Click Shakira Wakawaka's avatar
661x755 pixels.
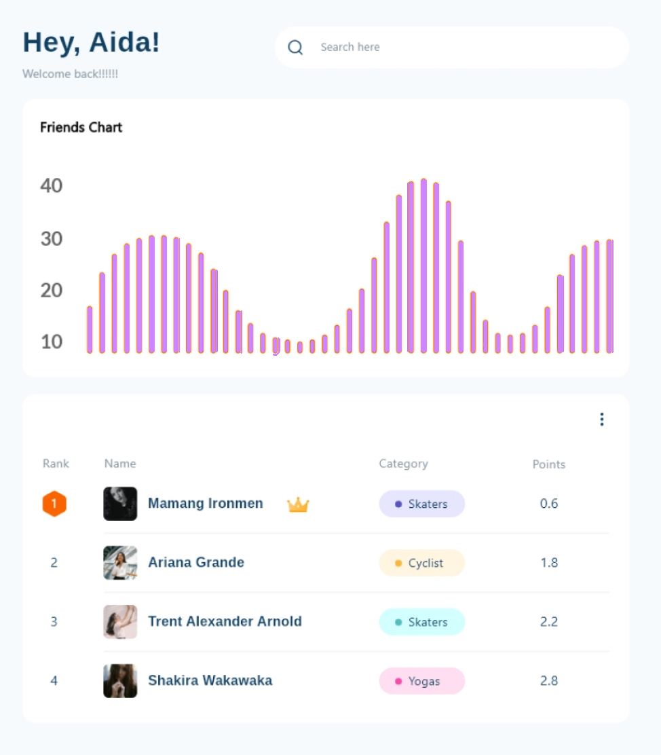pyautogui.click(x=120, y=681)
